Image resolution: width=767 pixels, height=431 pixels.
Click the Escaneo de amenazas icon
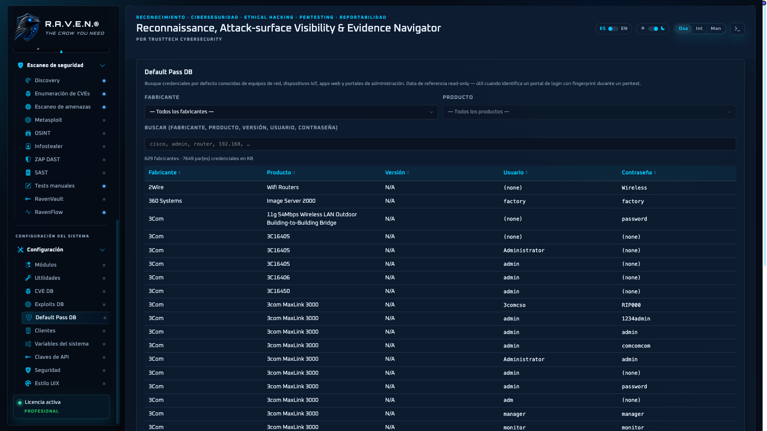(x=28, y=107)
